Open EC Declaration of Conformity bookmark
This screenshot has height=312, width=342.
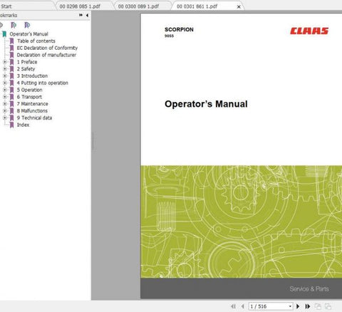tap(47, 48)
